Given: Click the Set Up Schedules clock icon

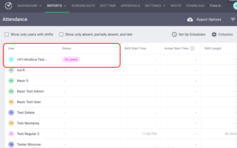Looking at the screenshot, I should pos(174,34).
